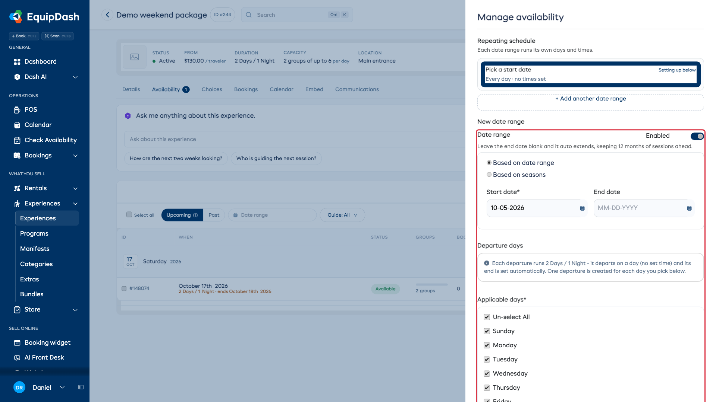Open the Guide: All dropdown
The width and height of the screenshot is (716, 402).
[x=342, y=215]
